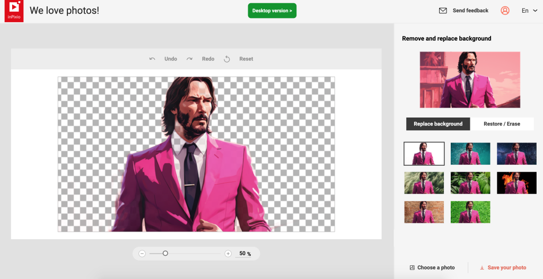Switch to Replace background tab
Screen dimensions: 543x279
(x=438, y=124)
